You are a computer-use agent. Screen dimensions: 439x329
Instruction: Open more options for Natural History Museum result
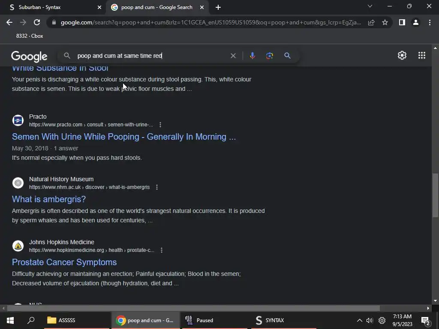[x=157, y=187]
